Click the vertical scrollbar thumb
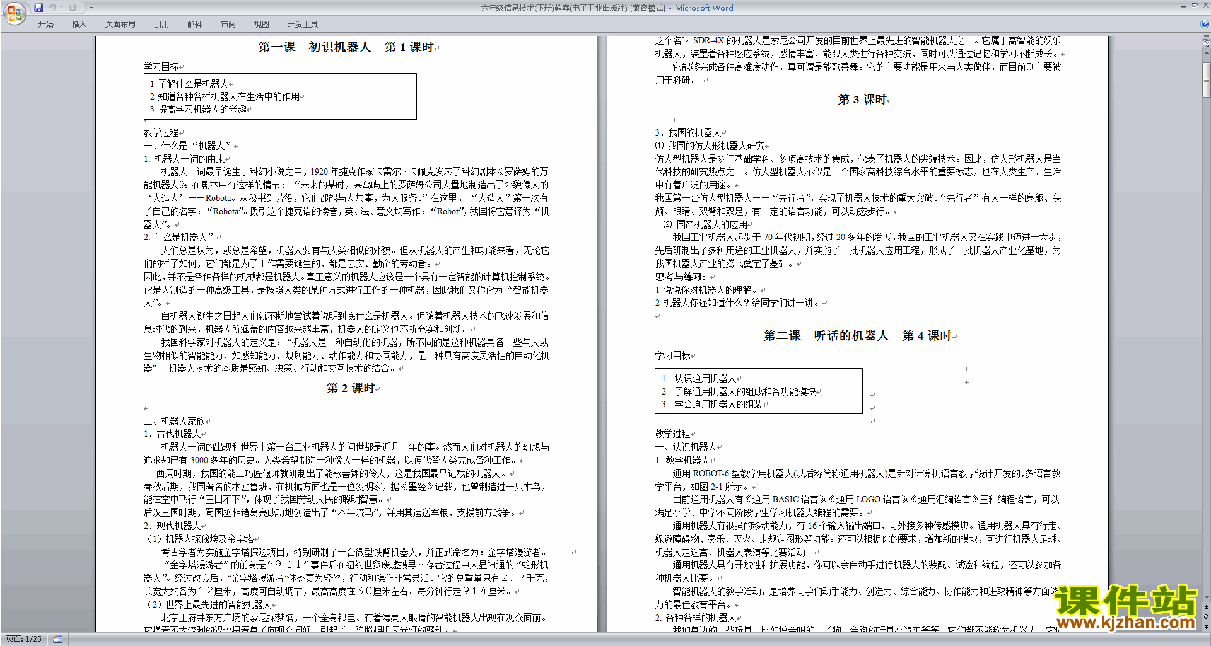Image resolution: width=1211 pixels, height=646 pixels. [1206, 79]
